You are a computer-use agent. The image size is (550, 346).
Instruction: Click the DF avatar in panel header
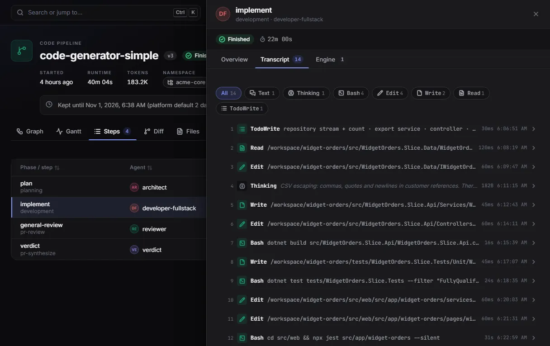click(223, 14)
